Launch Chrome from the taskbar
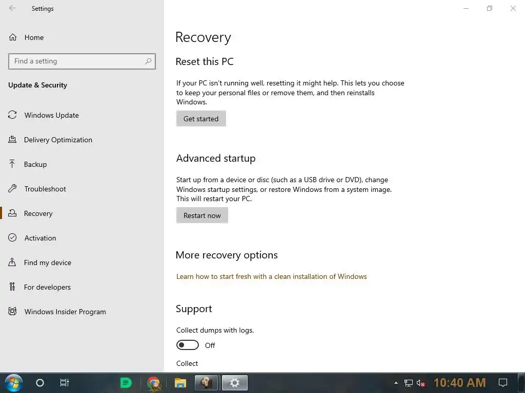This screenshot has width=525, height=393. [154, 383]
